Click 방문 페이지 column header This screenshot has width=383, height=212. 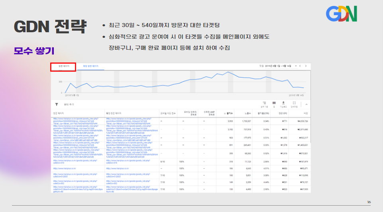(x=59, y=113)
